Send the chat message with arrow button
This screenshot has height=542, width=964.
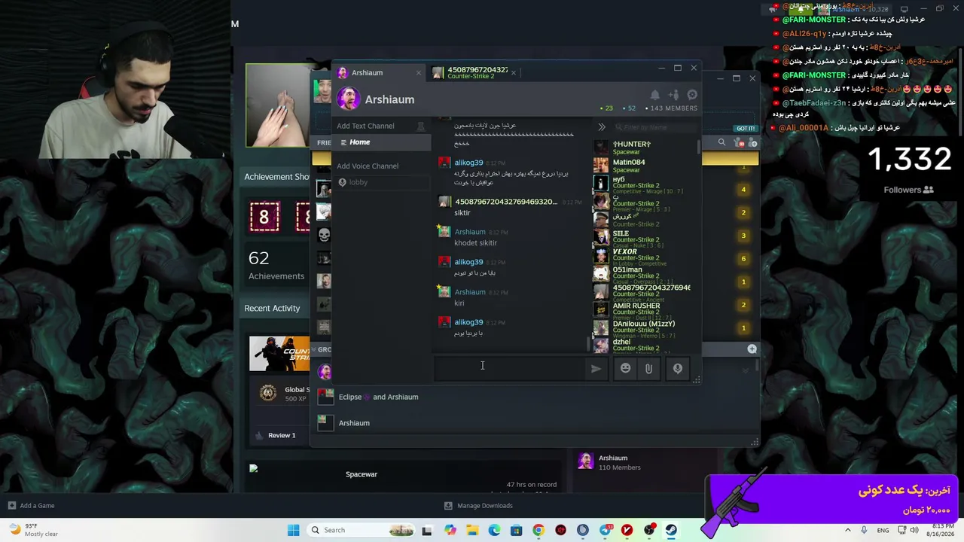point(596,369)
